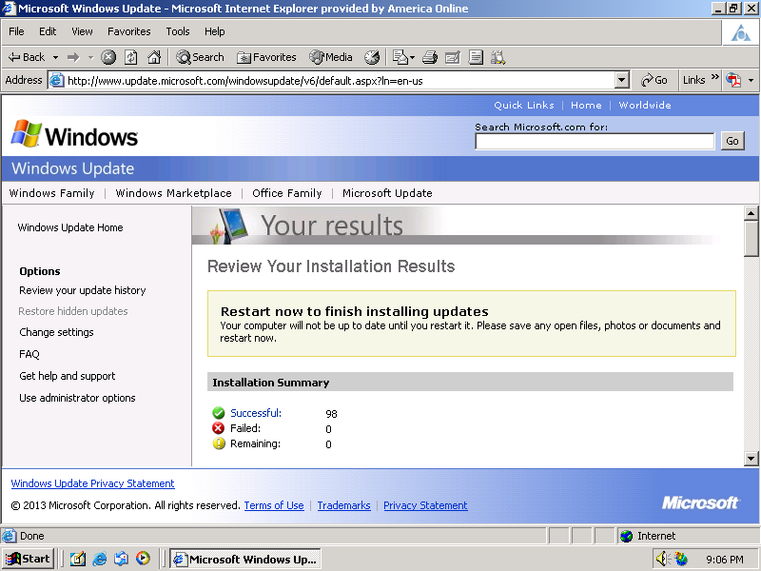This screenshot has height=571, width=761.
Task: Go to Windows Update Home in the sidebar
Action: [70, 227]
